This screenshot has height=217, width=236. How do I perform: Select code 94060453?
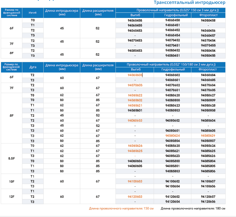click(135, 30)
